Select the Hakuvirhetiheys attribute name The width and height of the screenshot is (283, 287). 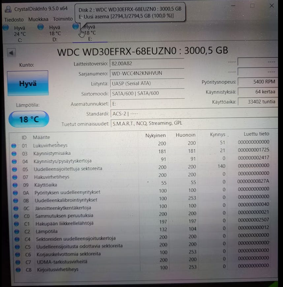(x=52, y=177)
